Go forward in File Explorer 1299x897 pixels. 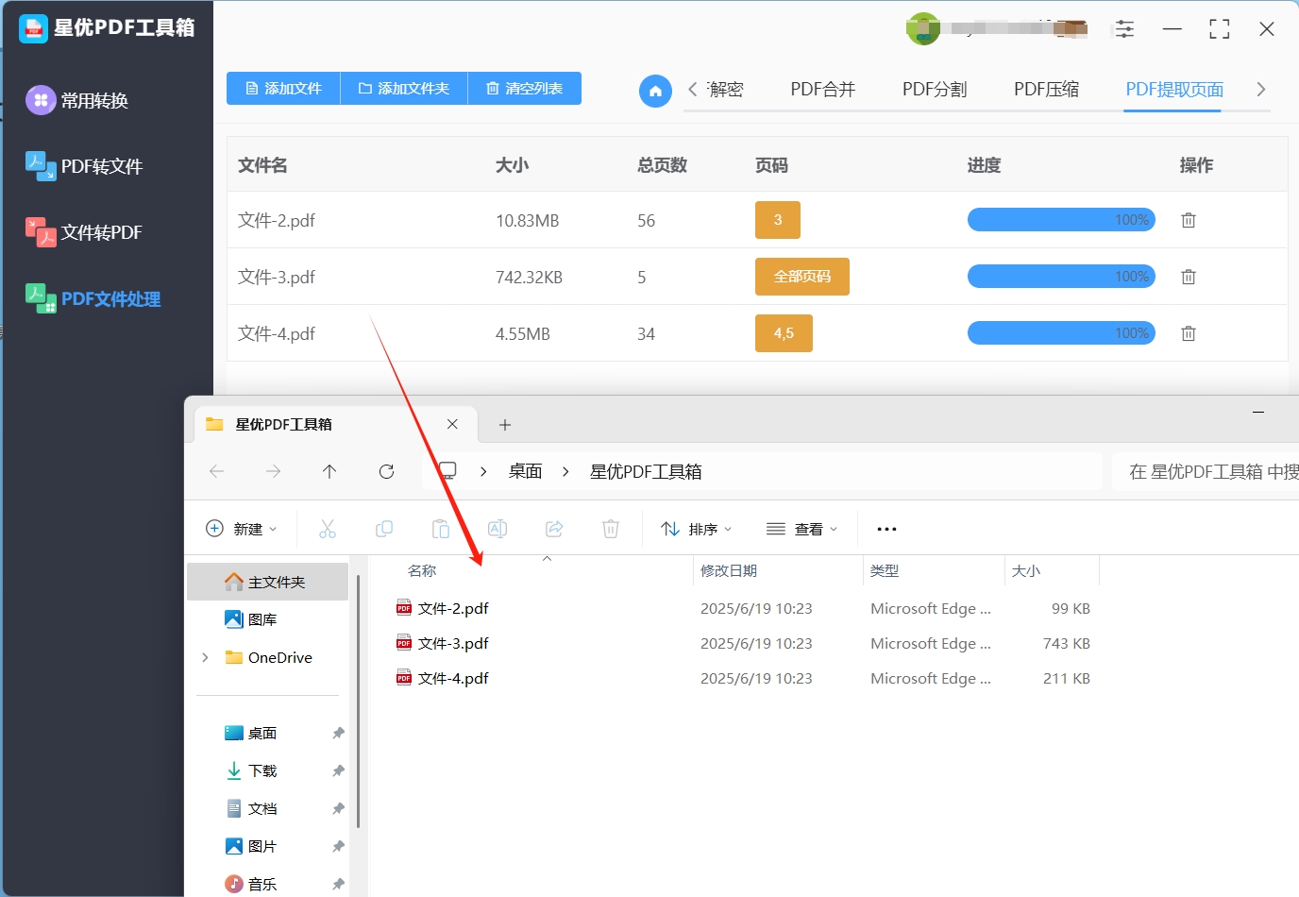coord(273,471)
